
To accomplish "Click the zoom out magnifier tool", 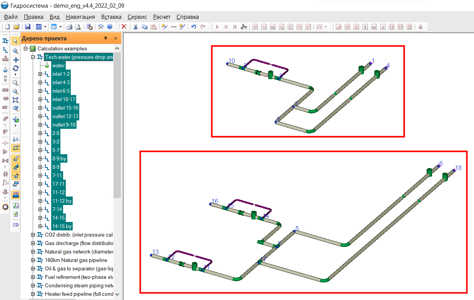I will [16, 91].
